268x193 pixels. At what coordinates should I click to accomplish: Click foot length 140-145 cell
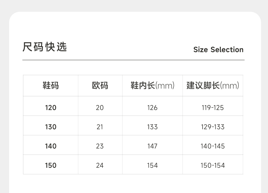213,146
